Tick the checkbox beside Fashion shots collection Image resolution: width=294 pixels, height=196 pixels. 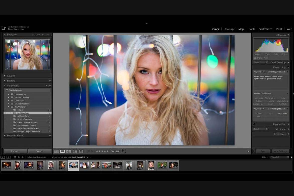[x=6, y=113]
